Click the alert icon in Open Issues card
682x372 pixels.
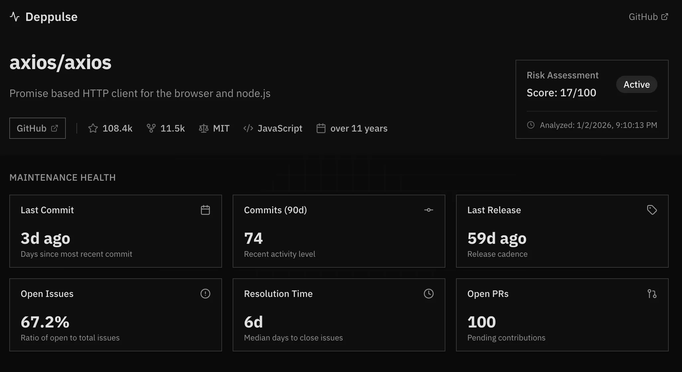(x=205, y=294)
